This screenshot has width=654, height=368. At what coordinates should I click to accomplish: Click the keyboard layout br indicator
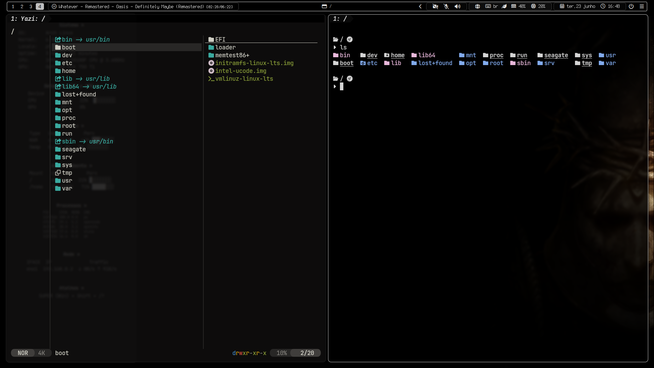click(x=492, y=6)
